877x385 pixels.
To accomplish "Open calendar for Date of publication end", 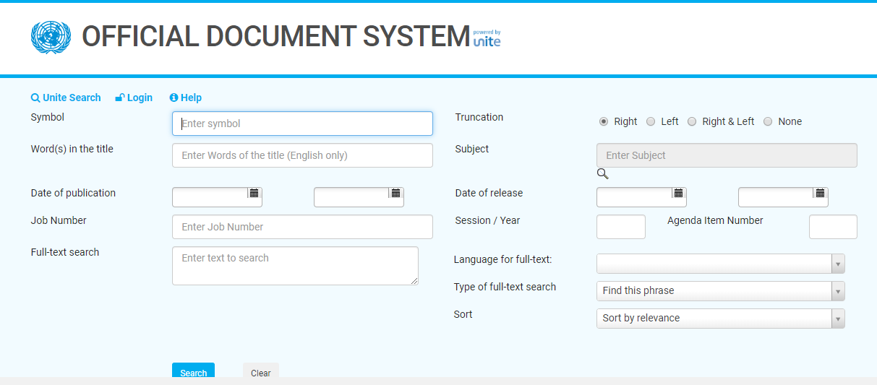I will tap(395, 193).
